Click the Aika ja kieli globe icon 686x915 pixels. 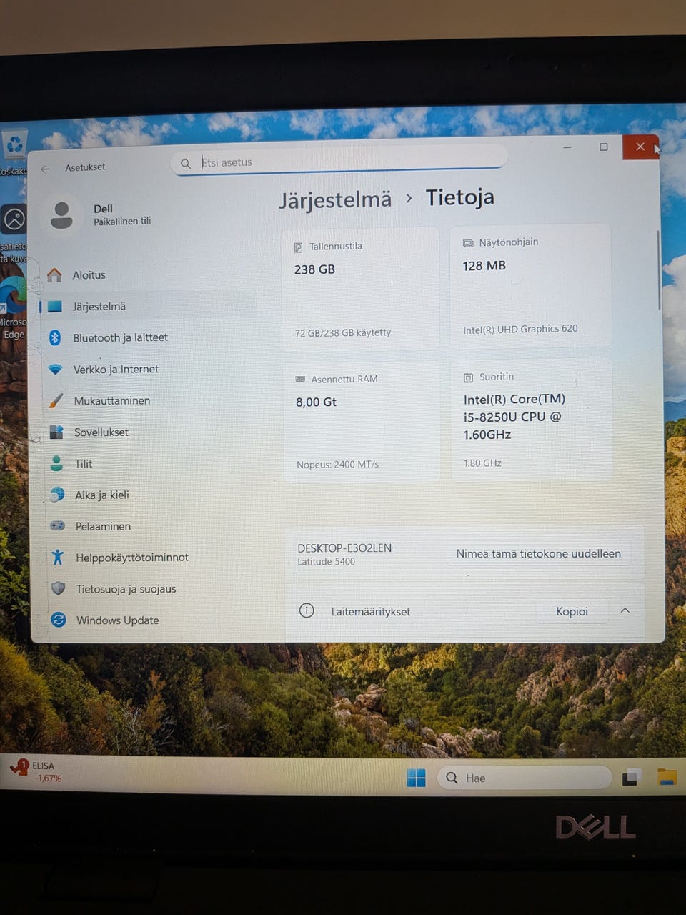tap(57, 495)
